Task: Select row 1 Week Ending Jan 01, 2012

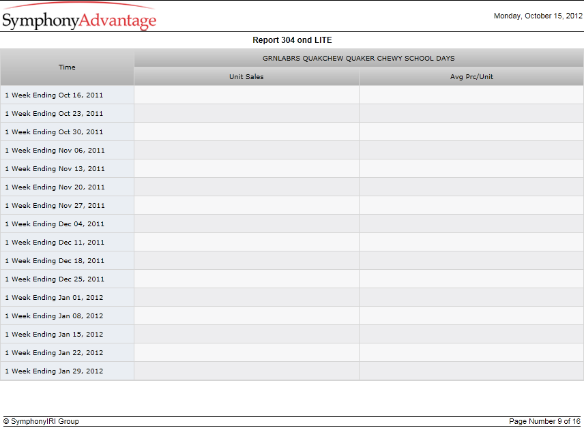Action: (291, 298)
